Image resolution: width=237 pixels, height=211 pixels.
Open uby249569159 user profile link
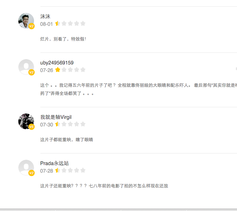click(x=57, y=63)
